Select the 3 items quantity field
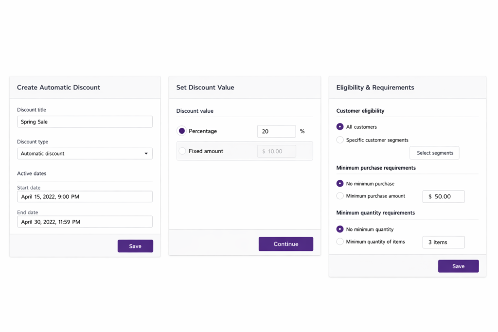Image resolution: width=498 pixels, height=332 pixels. pyautogui.click(x=443, y=242)
